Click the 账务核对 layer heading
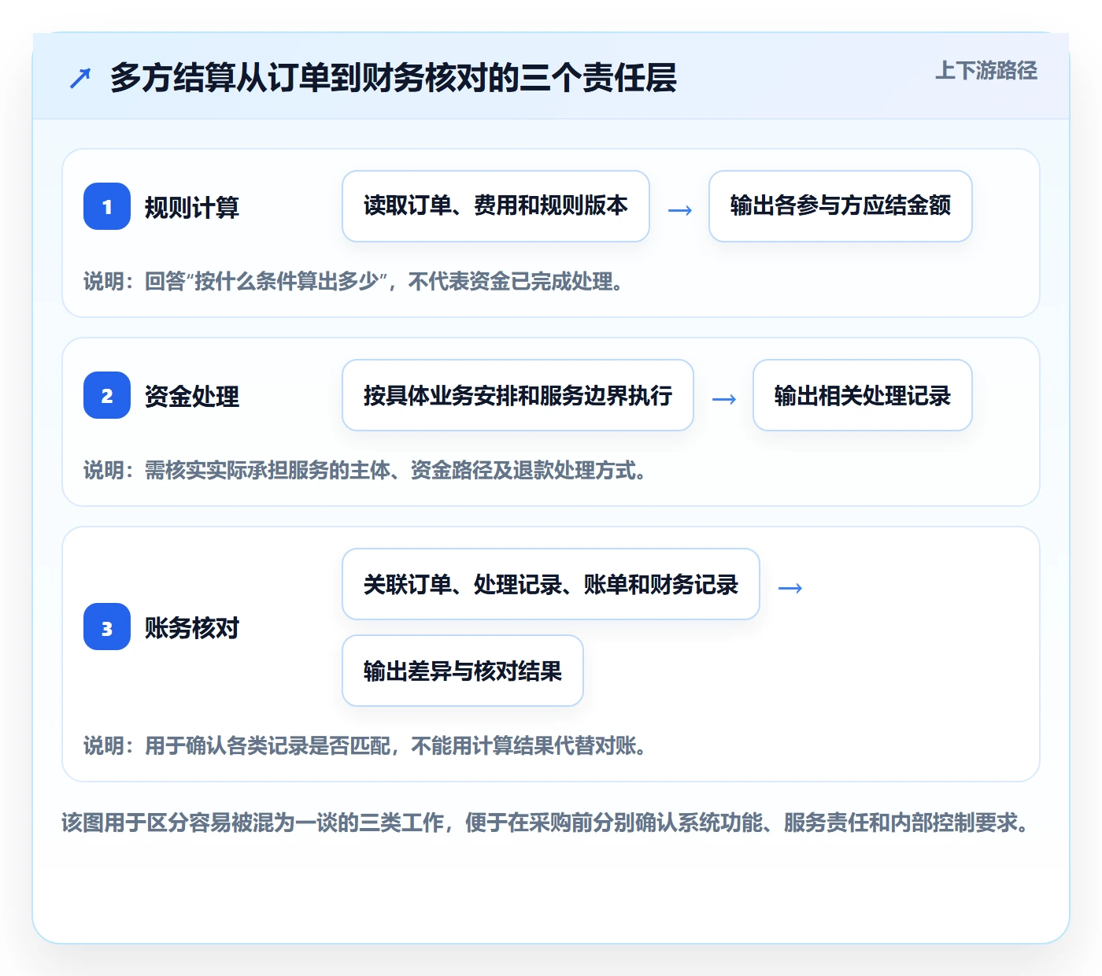1102x976 pixels. pos(192,627)
